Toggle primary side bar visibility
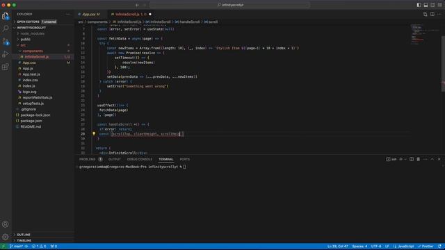445x250 pixels. click(419, 5)
